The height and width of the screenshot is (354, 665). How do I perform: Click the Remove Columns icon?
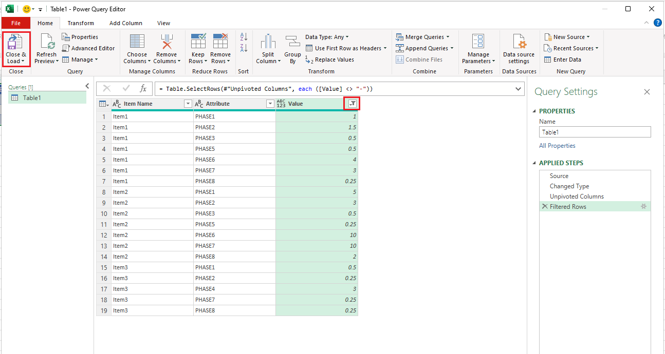pos(167,42)
